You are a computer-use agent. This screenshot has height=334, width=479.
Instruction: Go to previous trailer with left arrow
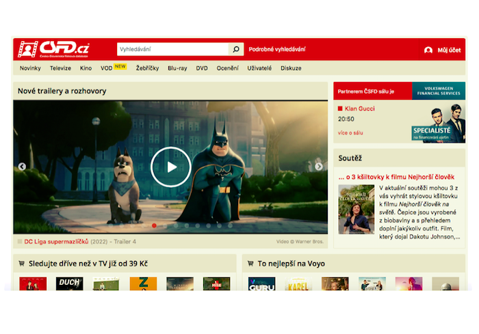pos(22,167)
